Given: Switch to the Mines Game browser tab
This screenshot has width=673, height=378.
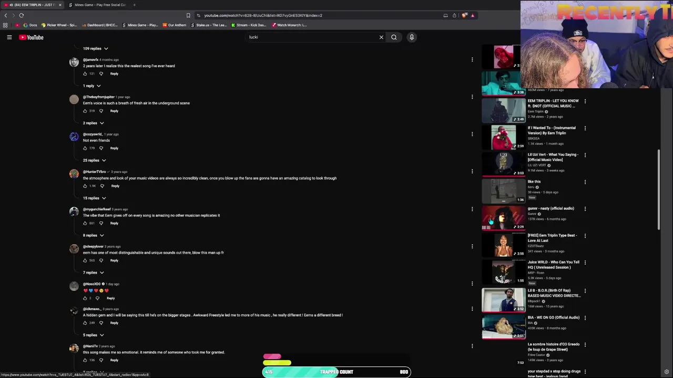Looking at the screenshot, I should 99,5.
